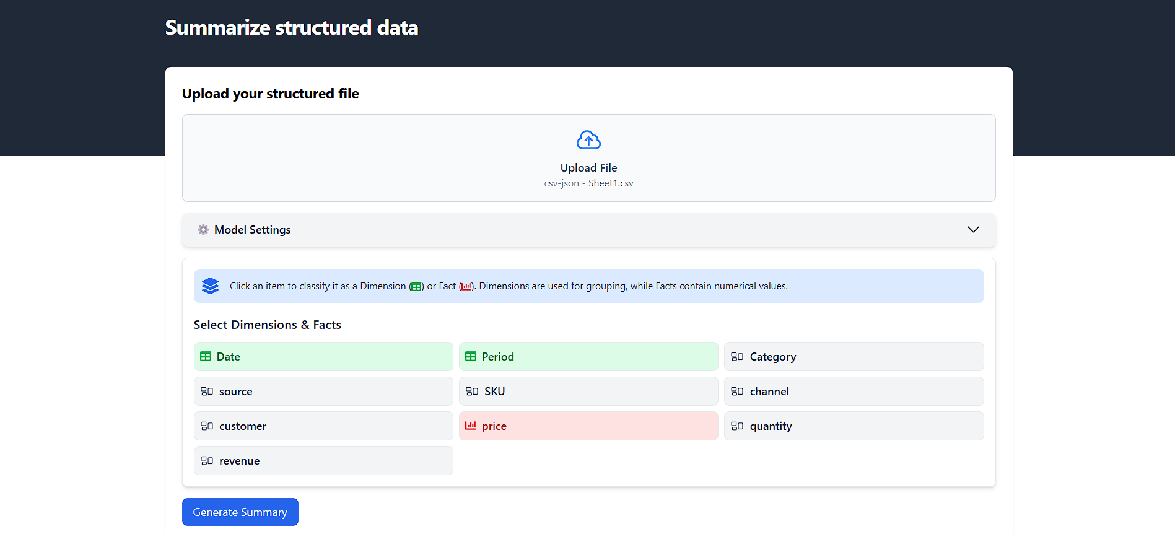Click the Select Dimensions & Facts heading
Image resolution: width=1175 pixels, height=534 pixels.
click(x=268, y=325)
